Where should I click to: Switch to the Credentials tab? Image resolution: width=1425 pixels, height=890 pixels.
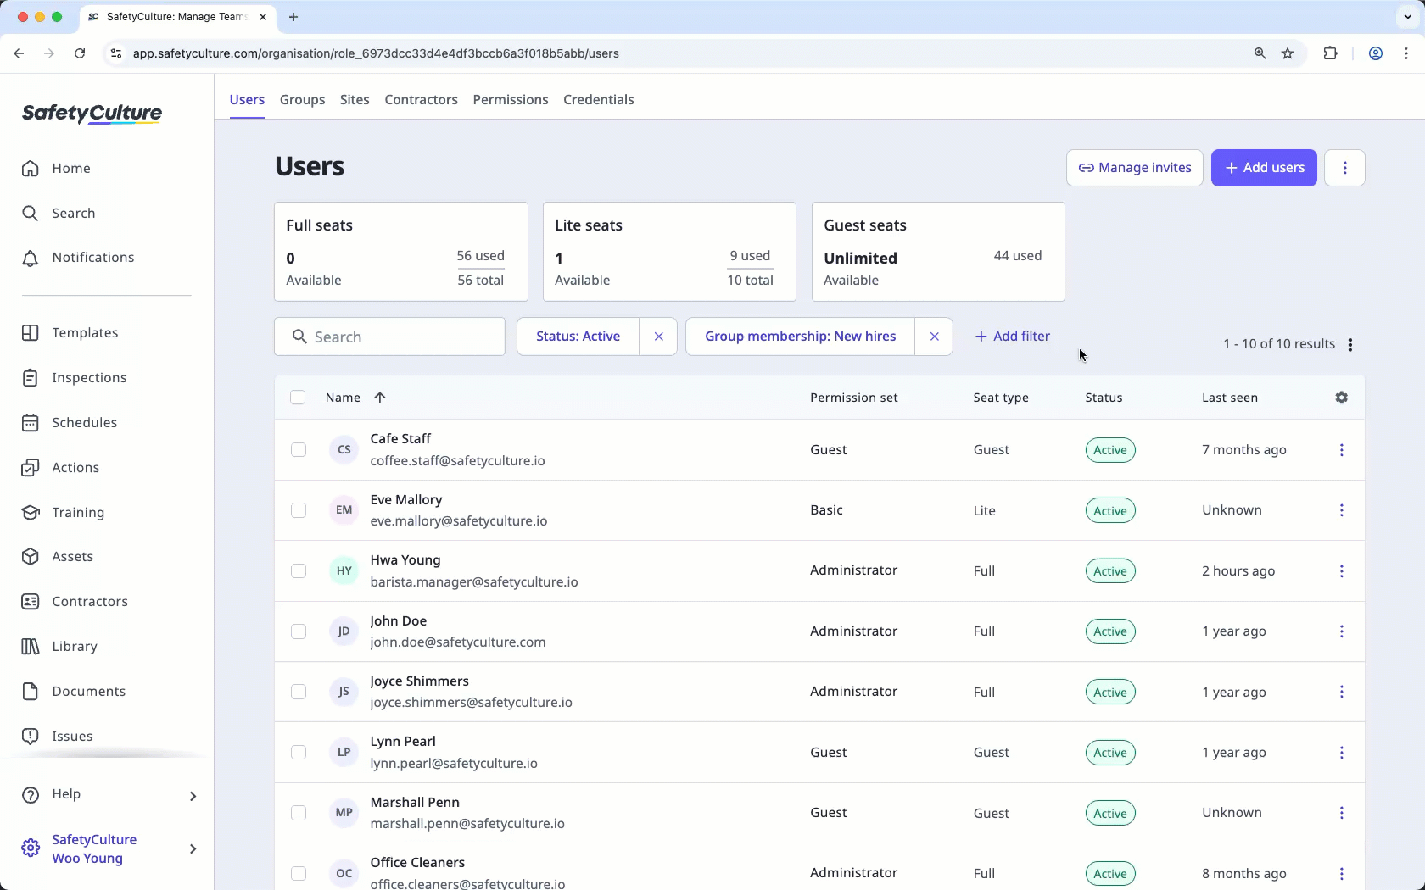coord(599,100)
